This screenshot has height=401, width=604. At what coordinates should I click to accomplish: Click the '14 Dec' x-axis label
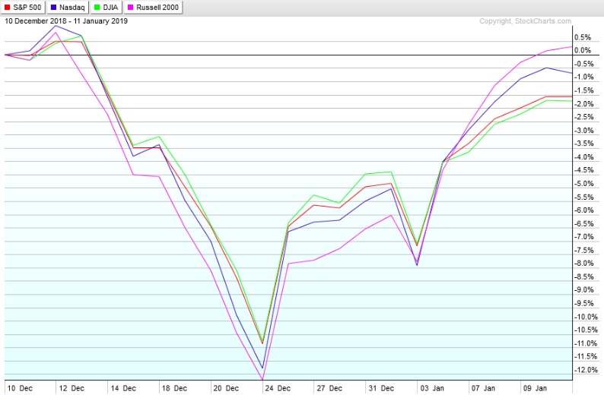click(123, 388)
